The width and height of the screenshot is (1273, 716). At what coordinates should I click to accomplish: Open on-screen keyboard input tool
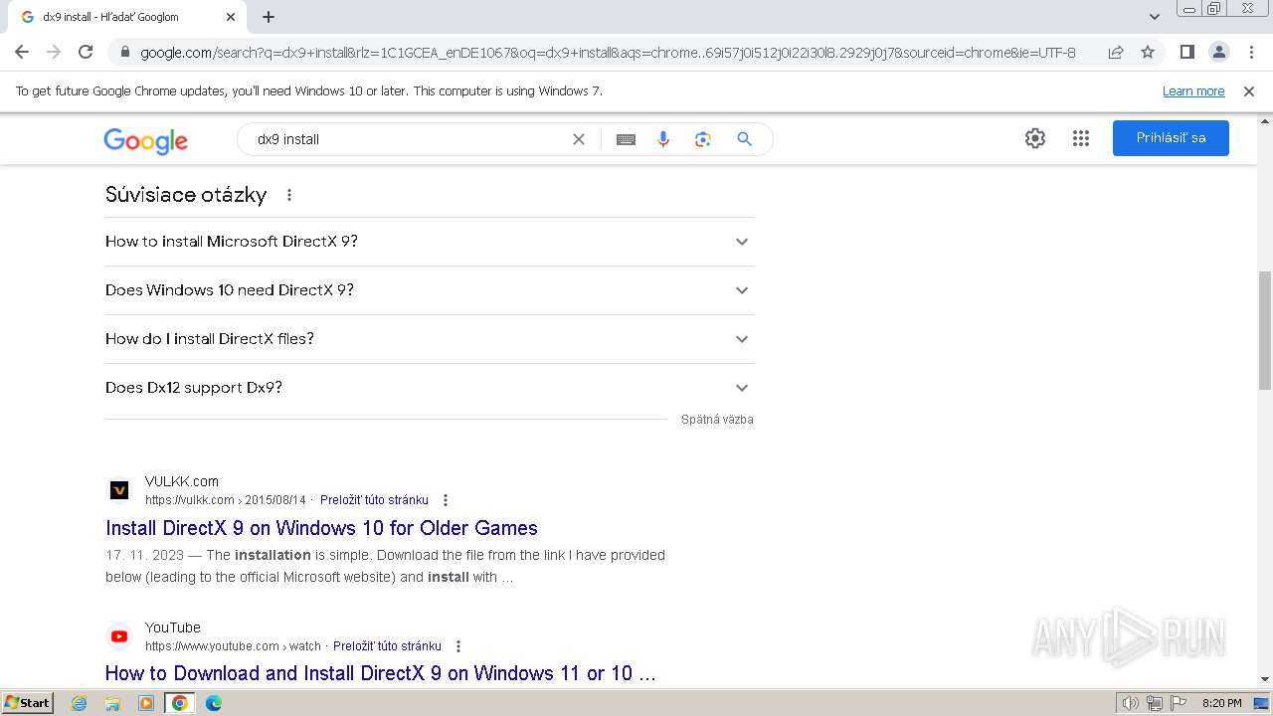click(x=626, y=139)
